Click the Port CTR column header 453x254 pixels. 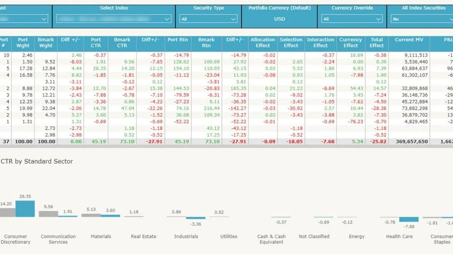[96, 42]
